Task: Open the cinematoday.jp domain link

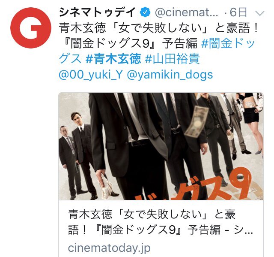Action: pyautogui.click(x=109, y=248)
